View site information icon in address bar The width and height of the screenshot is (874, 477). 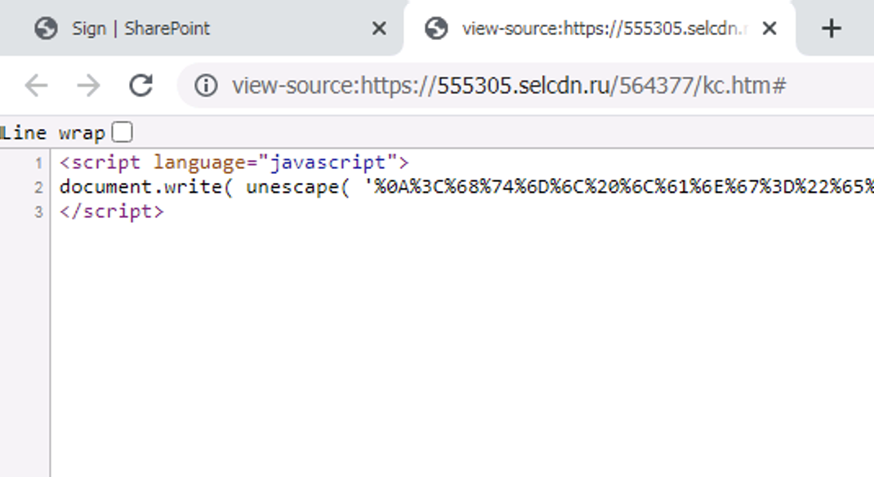tap(206, 86)
